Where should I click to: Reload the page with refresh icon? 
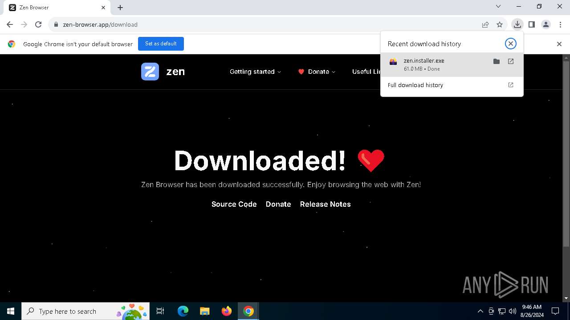point(38,24)
